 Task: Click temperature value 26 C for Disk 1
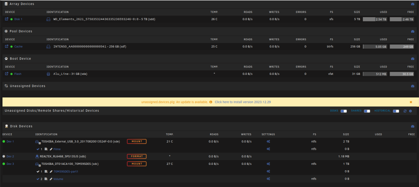[x=214, y=19]
